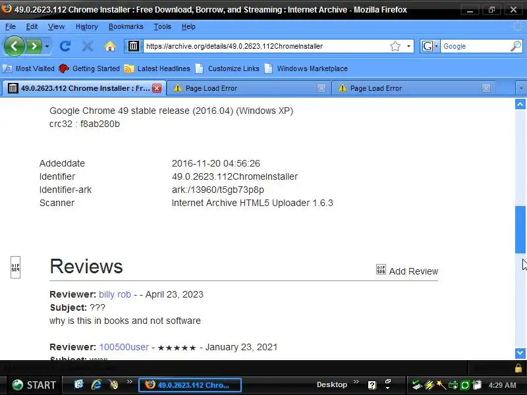Screen dimensions: 527x395
Task: Open the Bookmarks menu
Action: coord(126,26)
